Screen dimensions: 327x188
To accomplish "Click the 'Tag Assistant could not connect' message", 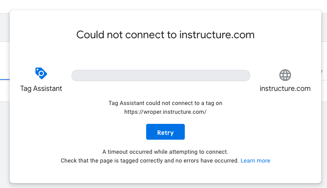I will point(165,103).
